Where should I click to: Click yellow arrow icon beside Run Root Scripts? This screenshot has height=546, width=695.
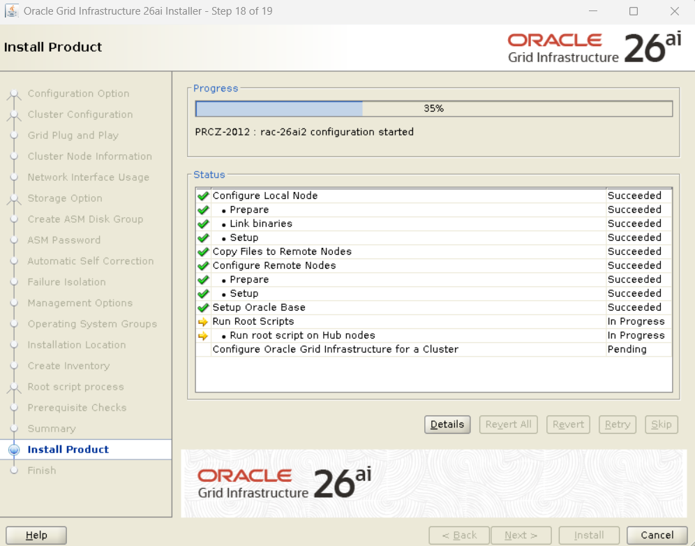click(x=203, y=322)
